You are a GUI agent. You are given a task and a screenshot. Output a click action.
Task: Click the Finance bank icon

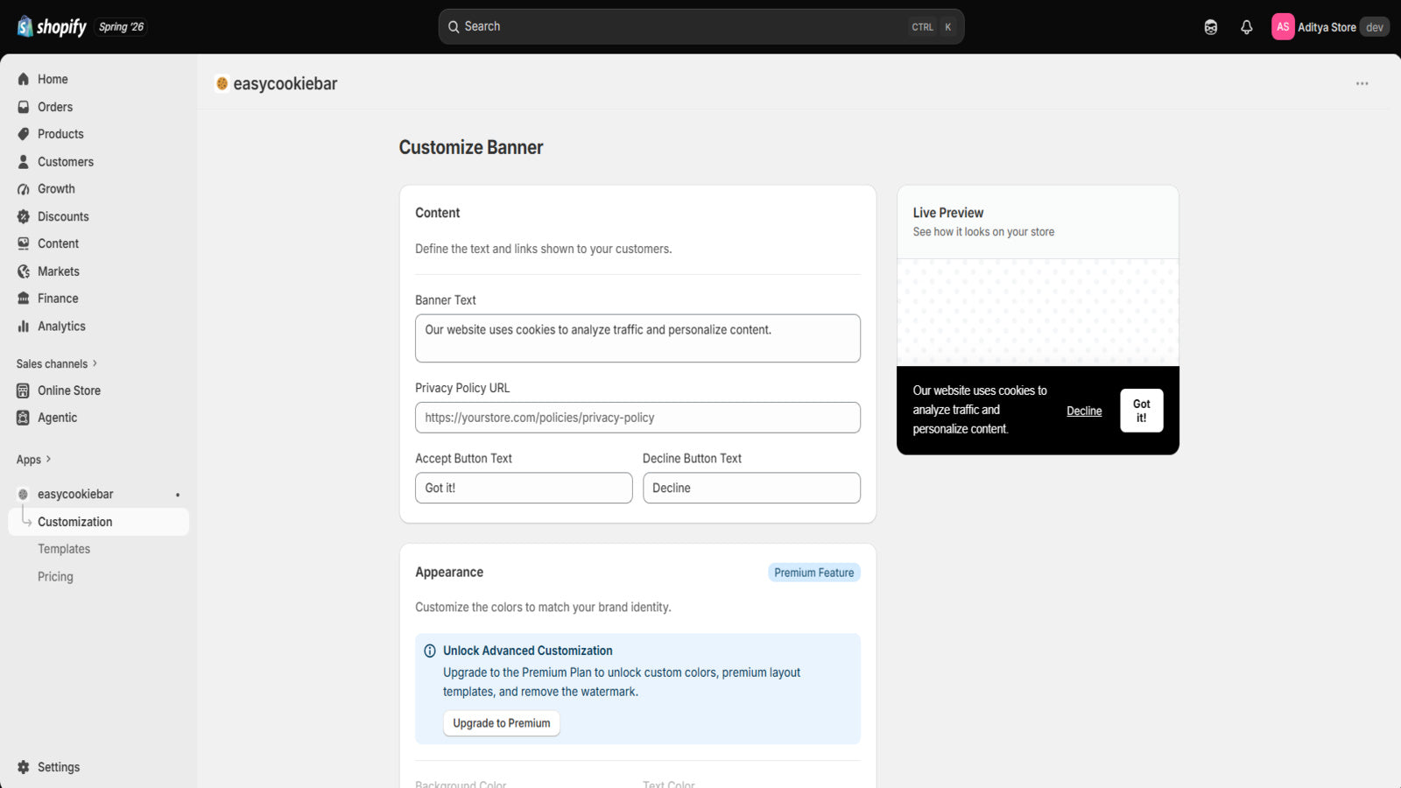[x=24, y=299]
